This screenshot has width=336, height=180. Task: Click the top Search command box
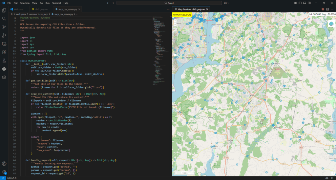pyautogui.click(x=169, y=3)
